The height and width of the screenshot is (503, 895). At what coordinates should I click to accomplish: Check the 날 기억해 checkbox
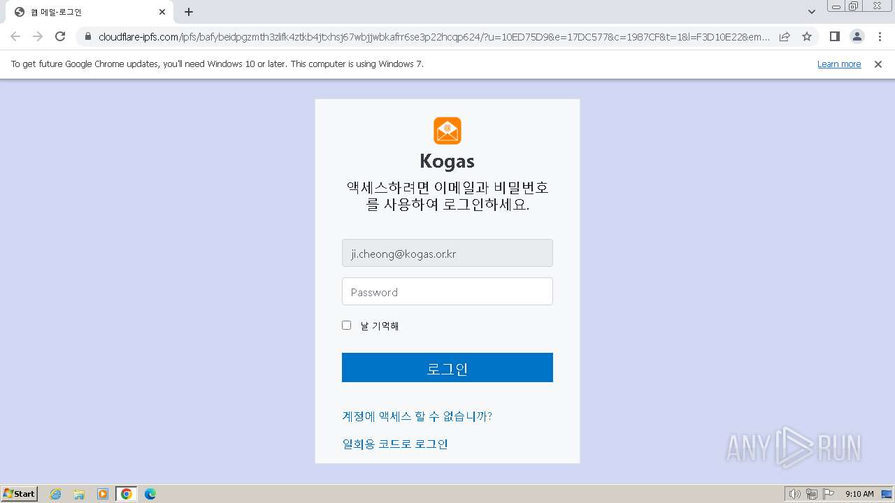[x=346, y=325]
